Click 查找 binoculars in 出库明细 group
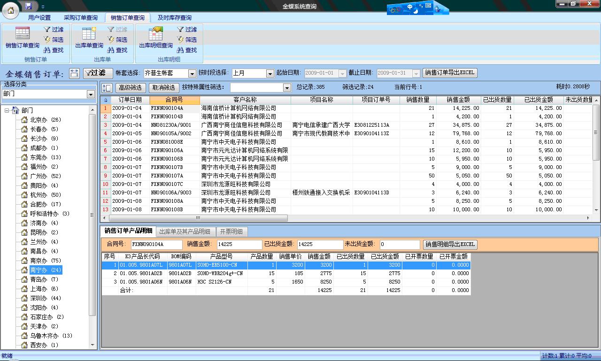Viewport: 601px width, 361px height. point(187,50)
